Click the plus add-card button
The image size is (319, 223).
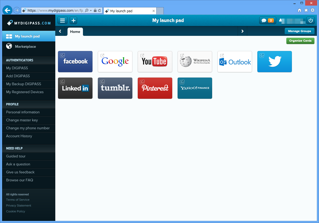pos(73,20)
